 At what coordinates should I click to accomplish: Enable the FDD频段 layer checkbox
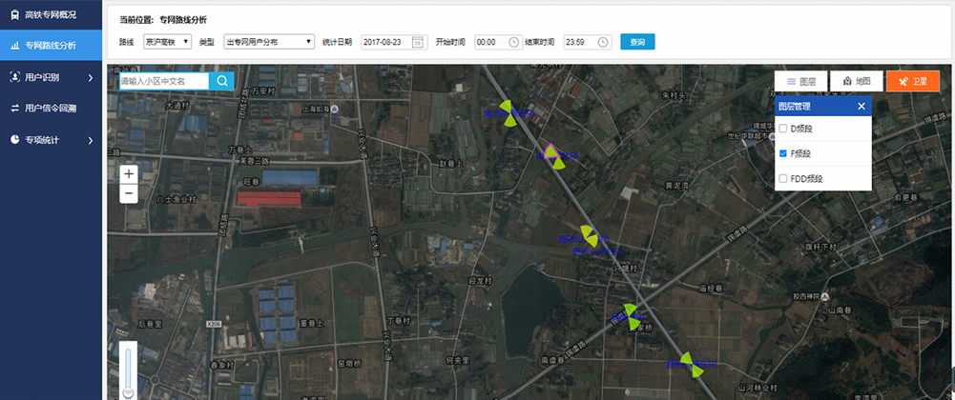783,178
